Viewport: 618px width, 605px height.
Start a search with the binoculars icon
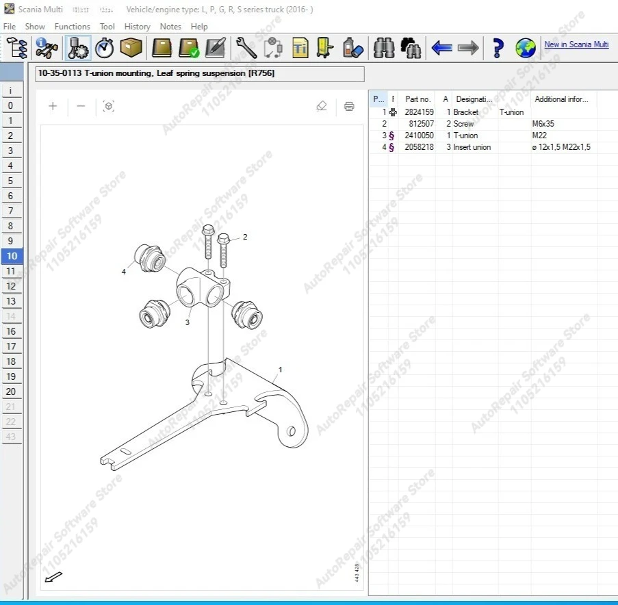pos(383,48)
